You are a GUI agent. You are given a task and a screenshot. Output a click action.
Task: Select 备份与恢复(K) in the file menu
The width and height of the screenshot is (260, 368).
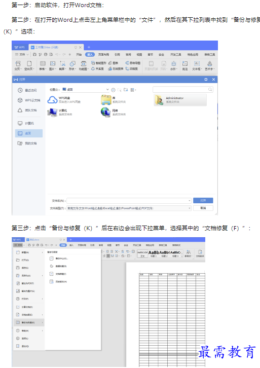click(x=29, y=322)
